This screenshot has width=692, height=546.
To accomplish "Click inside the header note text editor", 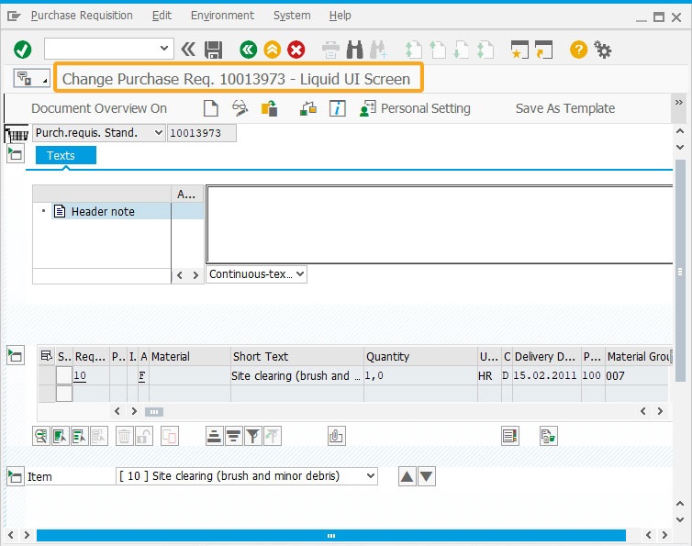I will pyautogui.click(x=439, y=224).
